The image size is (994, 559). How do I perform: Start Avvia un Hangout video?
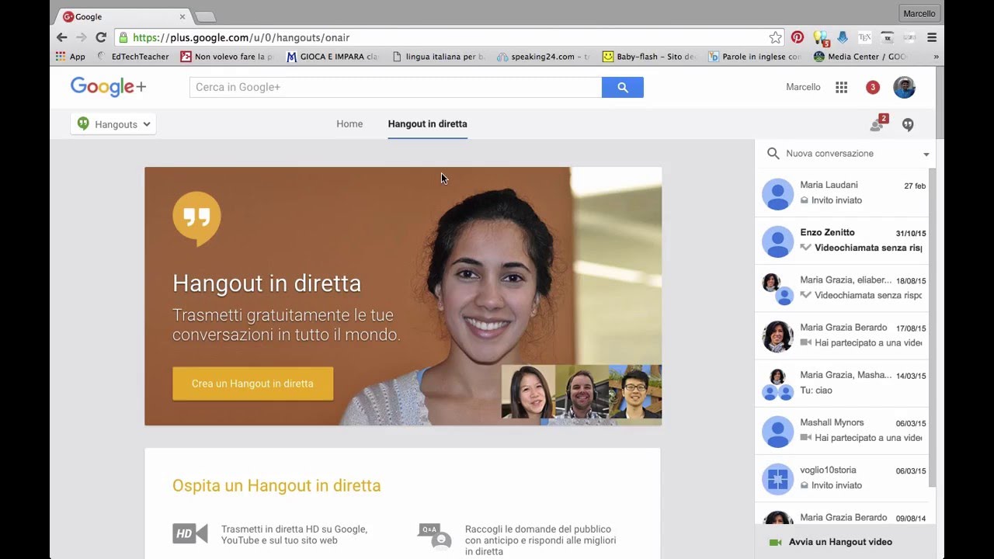(839, 542)
